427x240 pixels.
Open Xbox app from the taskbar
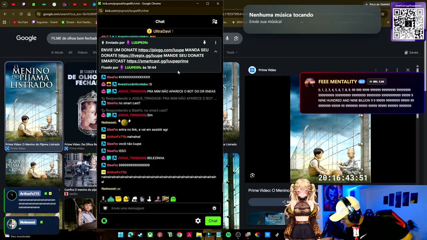[x=150, y=235]
